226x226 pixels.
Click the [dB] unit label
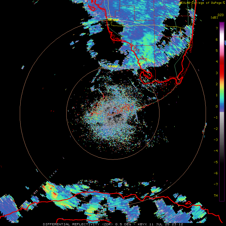click(214, 17)
